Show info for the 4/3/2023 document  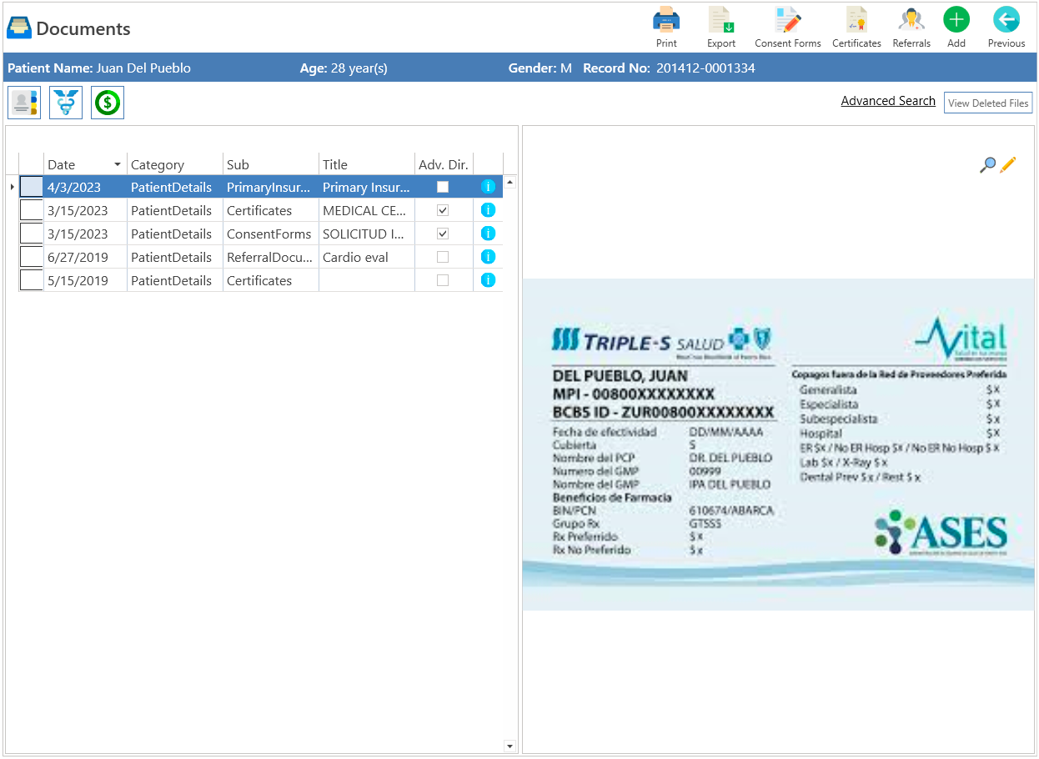point(489,187)
